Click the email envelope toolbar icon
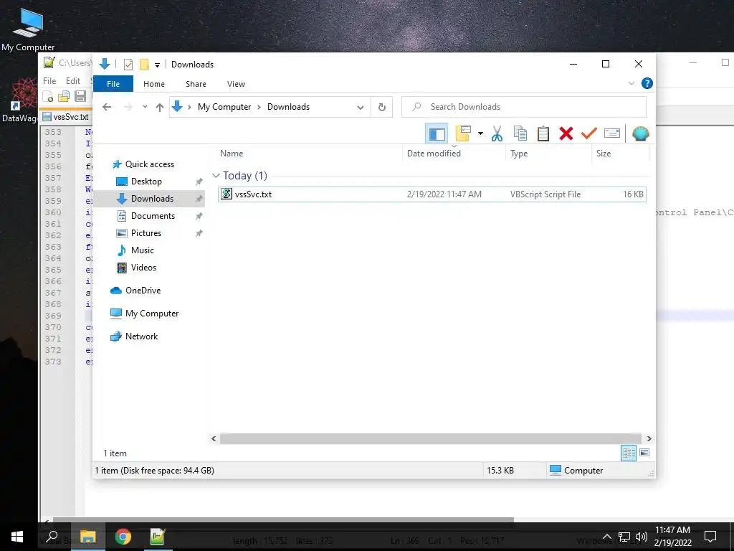 point(612,133)
